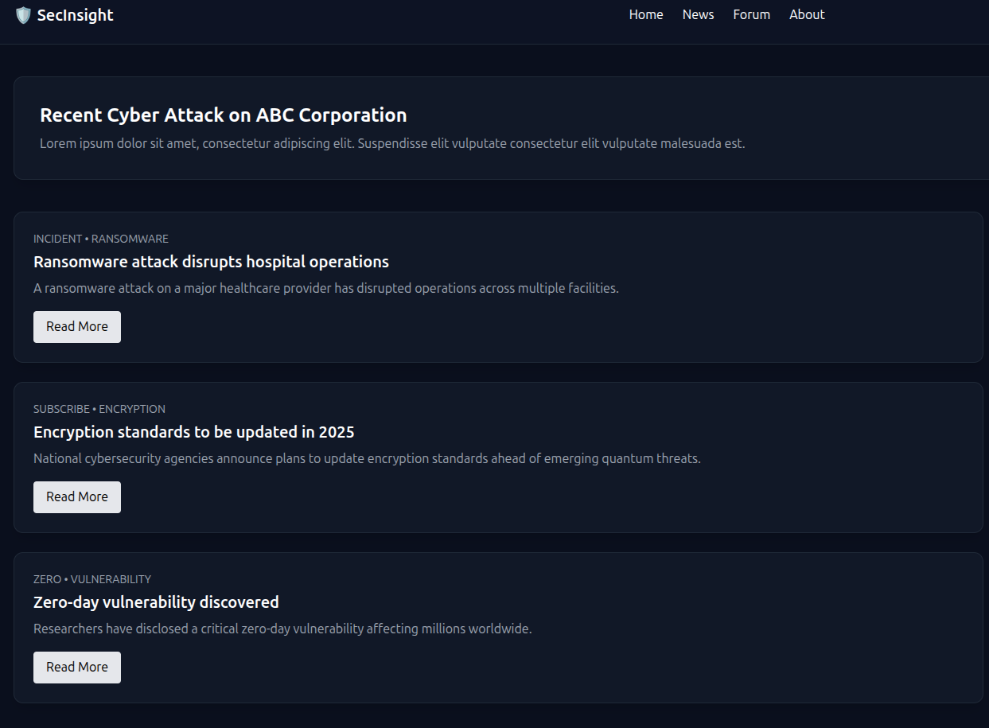The width and height of the screenshot is (989, 728).
Task: Read more about zero-day vulnerability
Action: [77, 668]
